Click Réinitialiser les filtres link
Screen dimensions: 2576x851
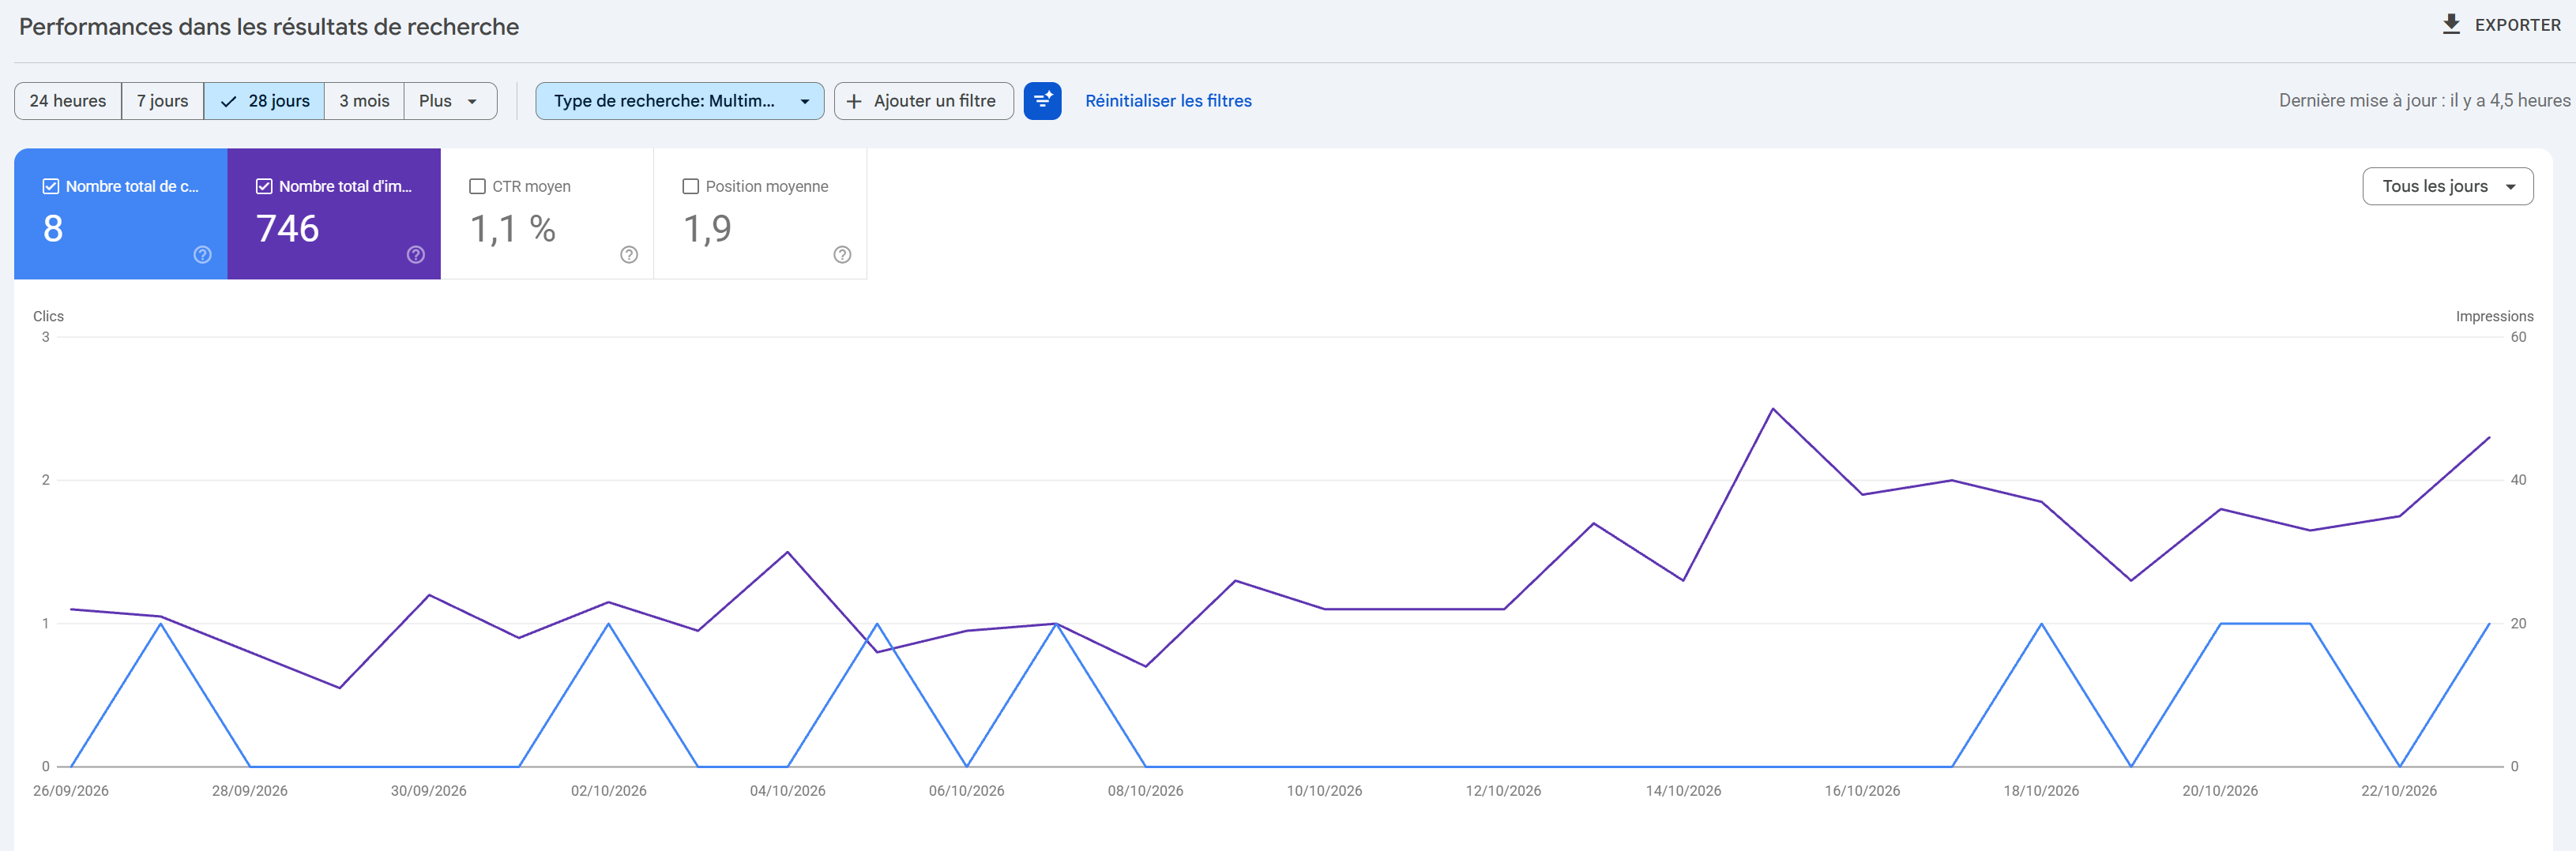(x=1168, y=101)
